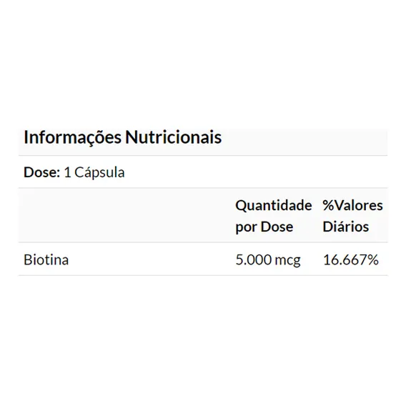Image resolution: width=406 pixels, height=406 pixels.
Task: Click the number 5.000 in the Biotina row
Action: 254,259
